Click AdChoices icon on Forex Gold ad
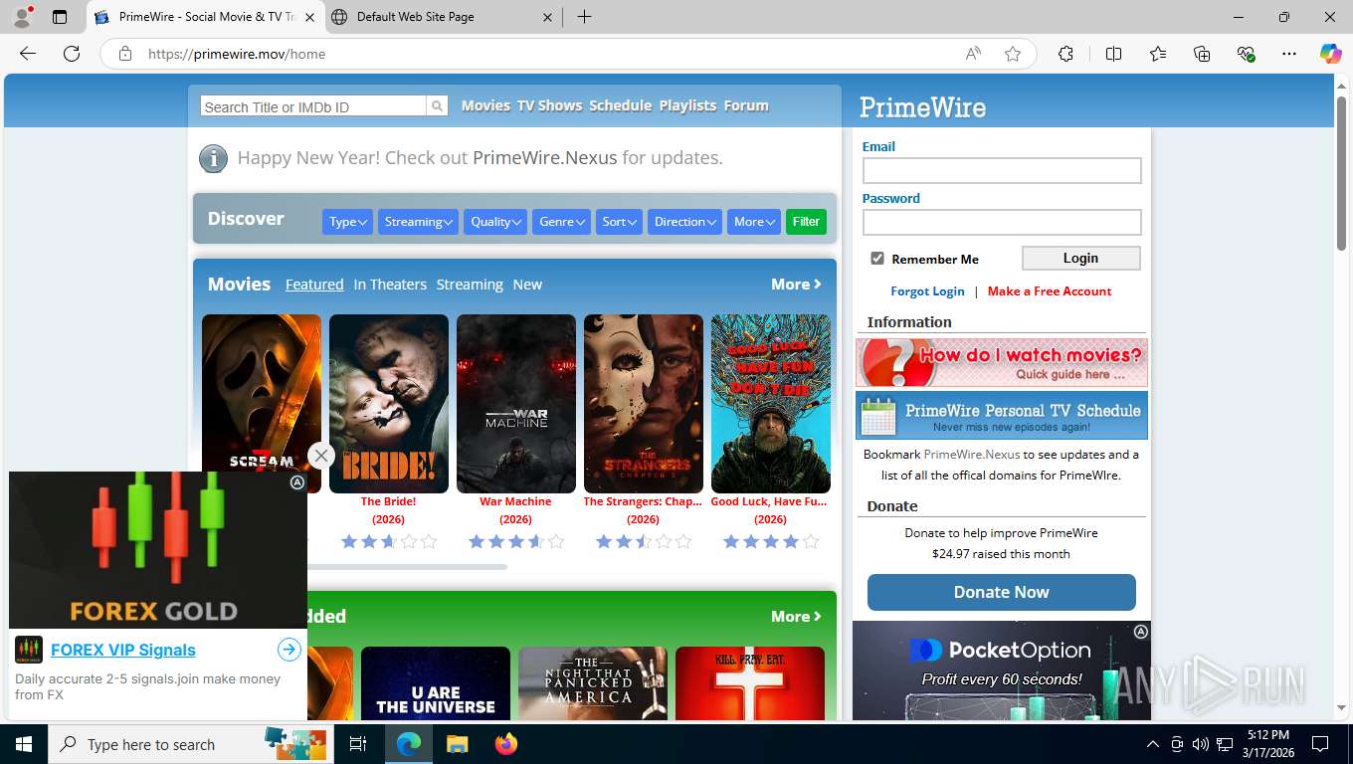The height and width of the screenshot is (764, 1353). (x=296, y=482)
